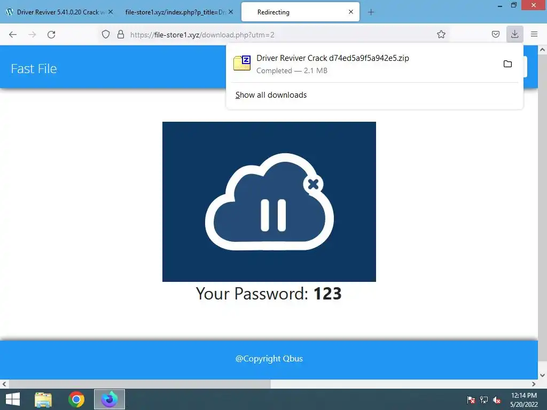Save page to Pocket

coord(495,35)
